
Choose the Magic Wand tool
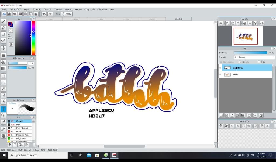tap(3, 89)
